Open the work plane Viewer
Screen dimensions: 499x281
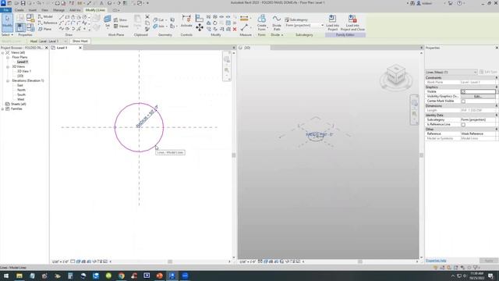[x=121, y=26]
